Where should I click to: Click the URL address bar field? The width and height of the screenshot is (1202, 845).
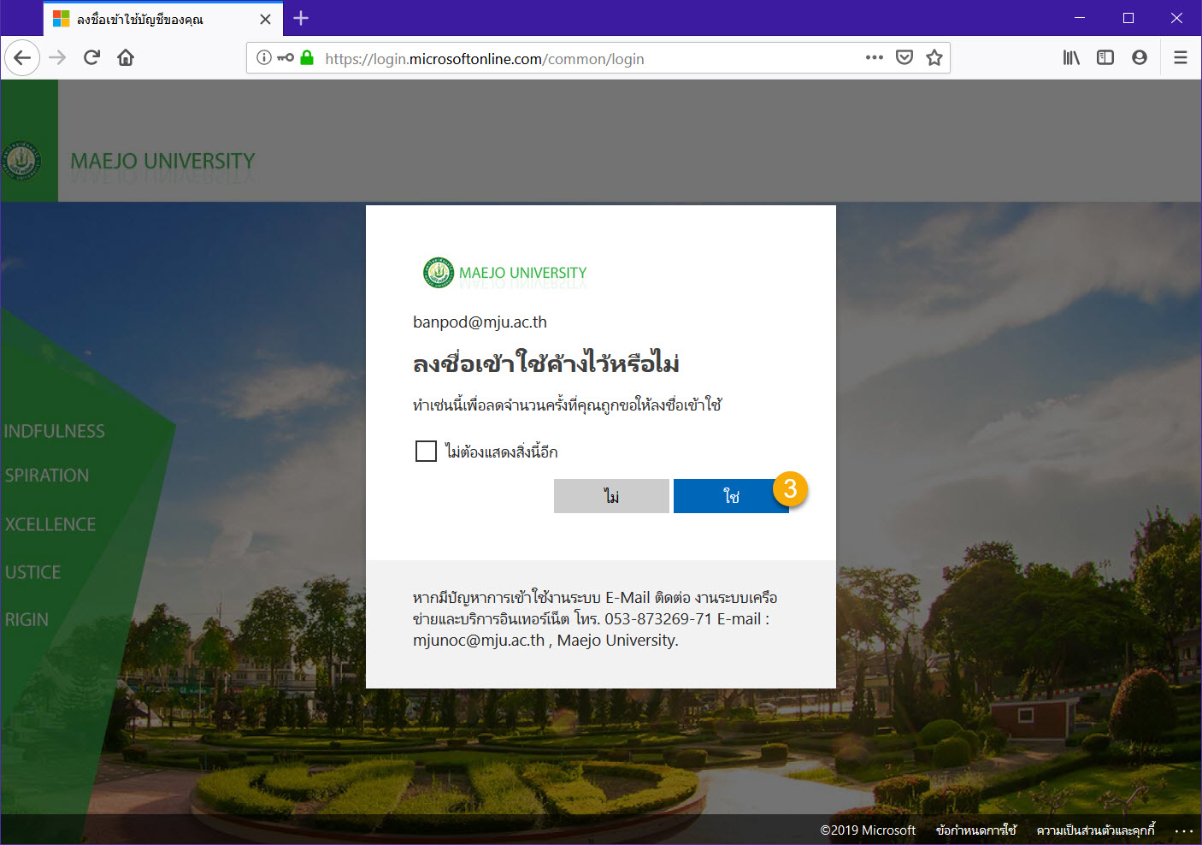click(581, 58)
